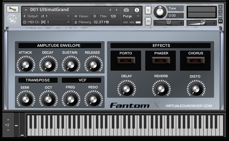The image size is (229, 141).
Task: Expand instrument list arrow beside 001 UltimatGrand
Action: tap(26, 10)
